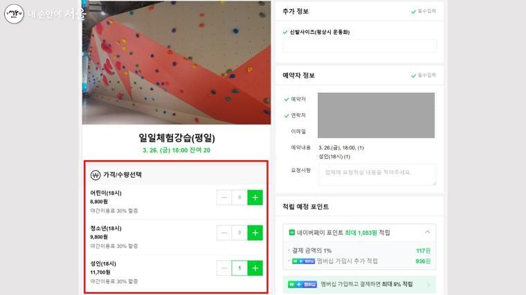
Task: Decrease 청소년(18시) quantity with minus button
Action: (x=224, y=233)
